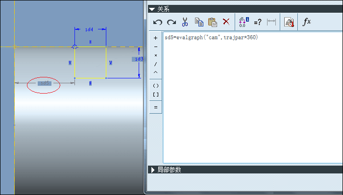The image size is (343, 195).
Task: Cut selected text with scissors icon
Action: click(x=185, y=22)
